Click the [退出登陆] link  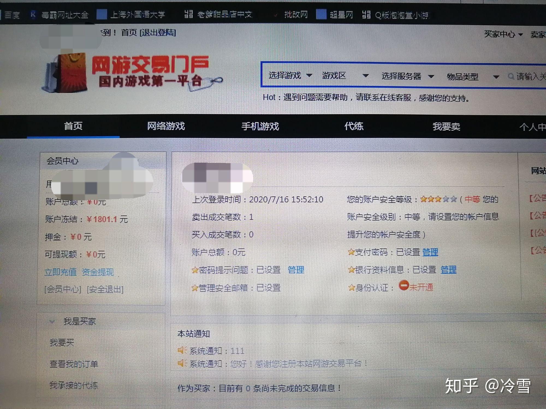[x=158, y=33]
